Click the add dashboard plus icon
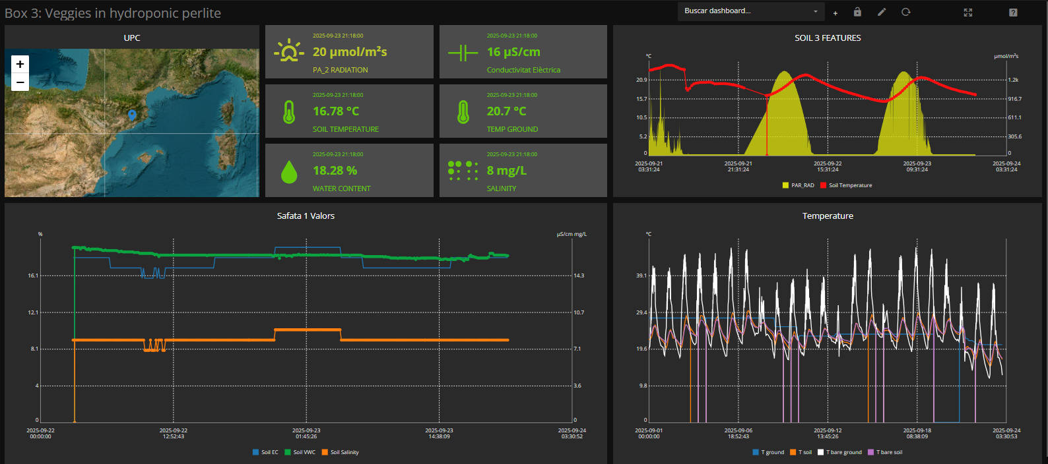The width and height of the screenshot is (1048, 464). pos(835,13)
